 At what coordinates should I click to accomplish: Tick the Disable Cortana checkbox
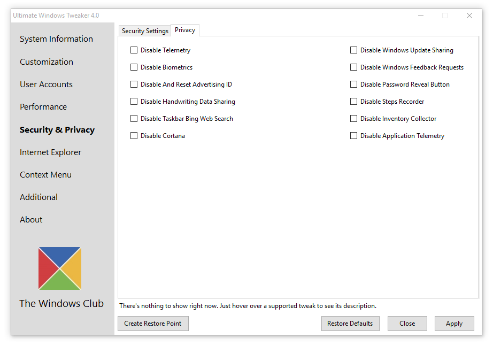[134, 136]
